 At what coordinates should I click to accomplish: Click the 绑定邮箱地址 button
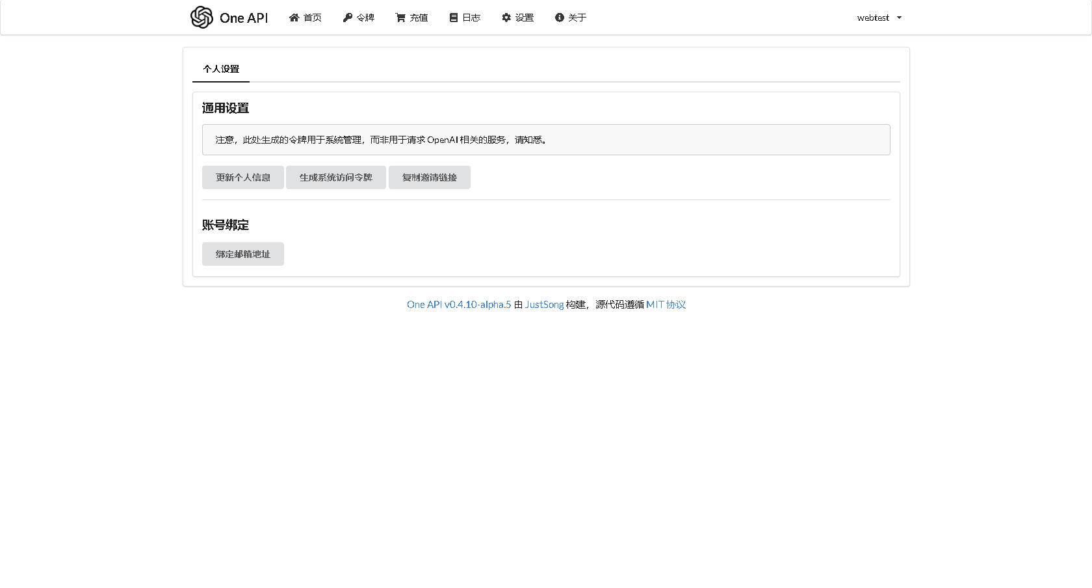tap(243, 254)
